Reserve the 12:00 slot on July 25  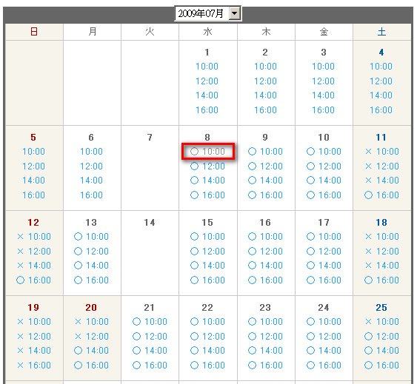click(381, 336)
